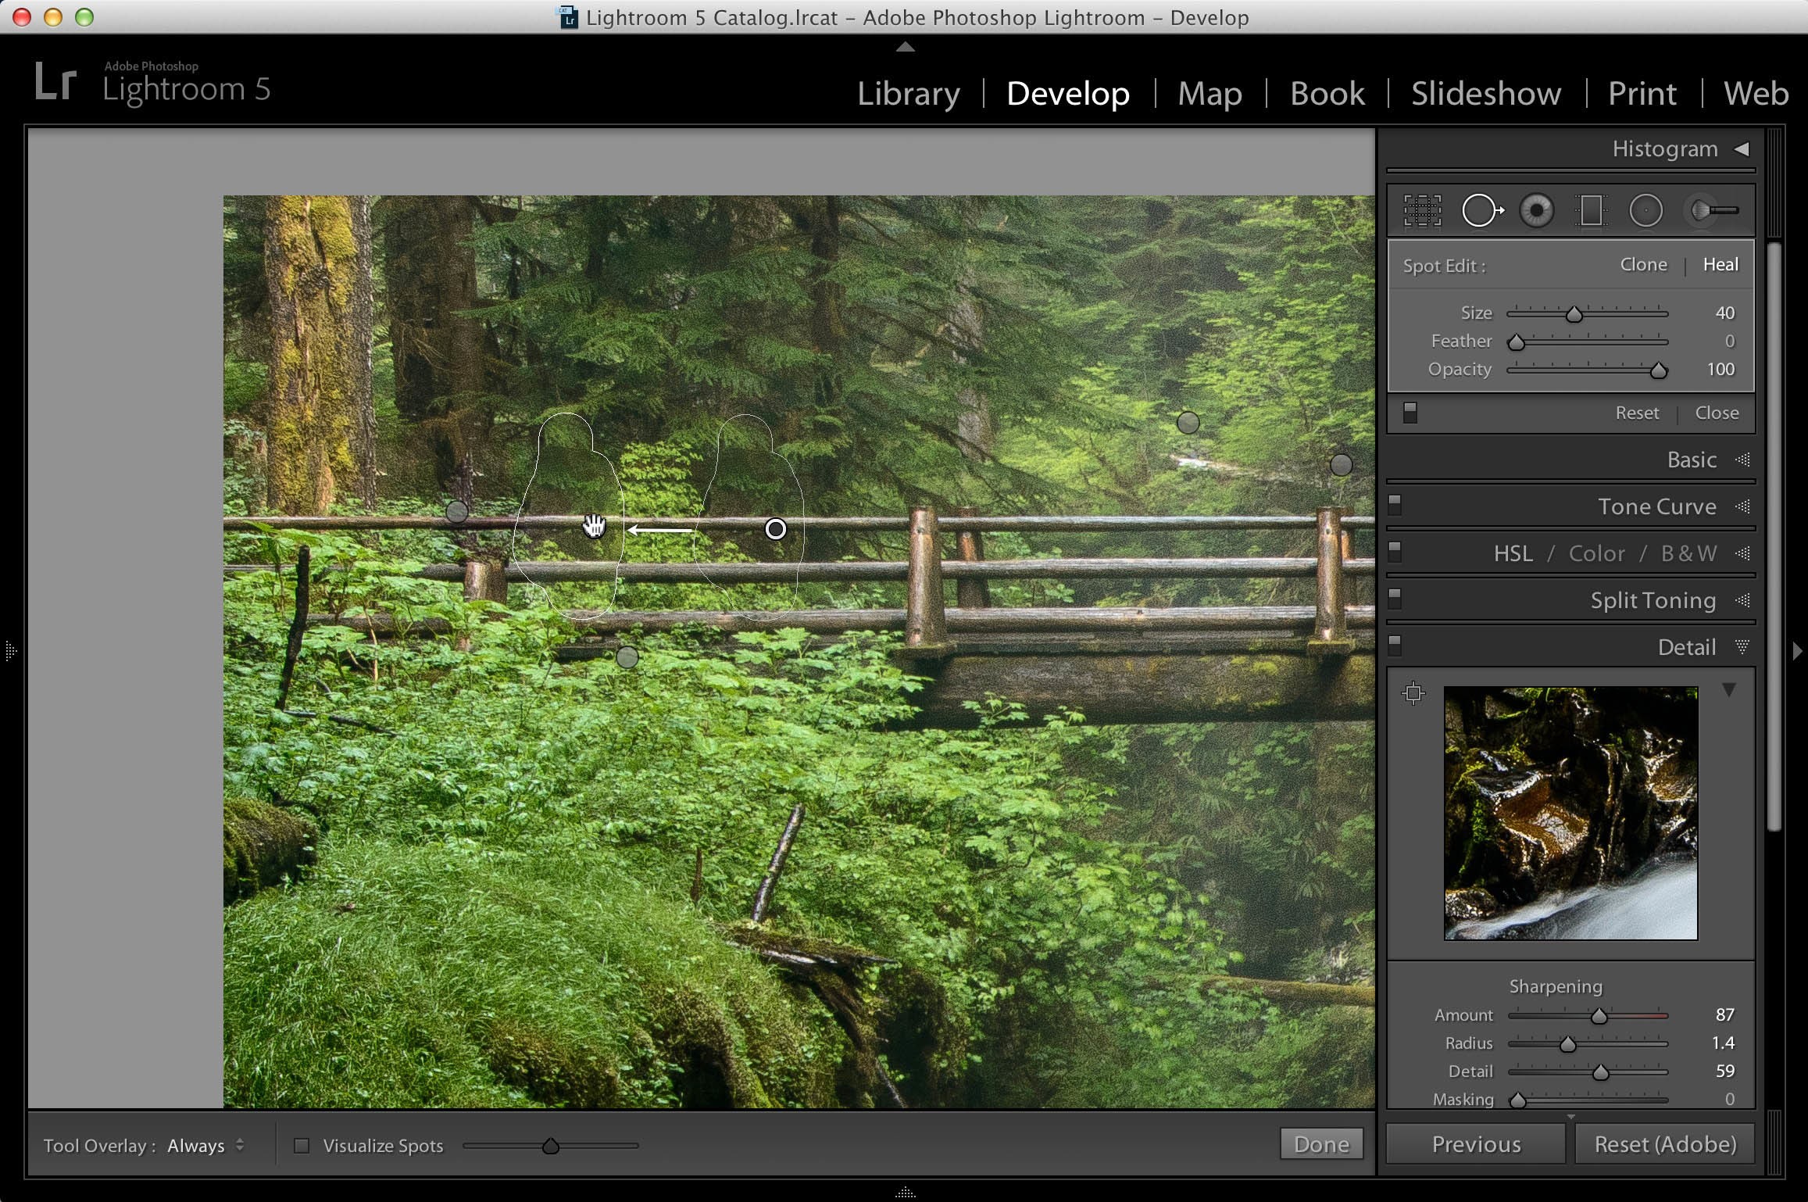This screenshot has width=1808, height=1202.
Task: Click the Size value field 40
Action: (x=1724, y=313)
